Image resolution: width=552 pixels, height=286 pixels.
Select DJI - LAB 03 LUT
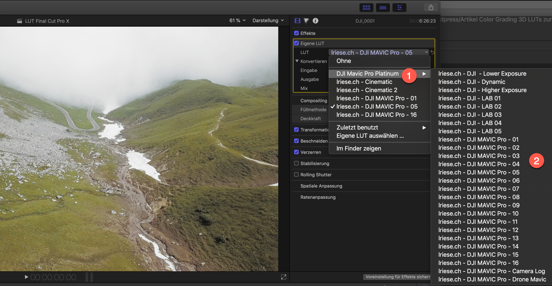[491, 115]
